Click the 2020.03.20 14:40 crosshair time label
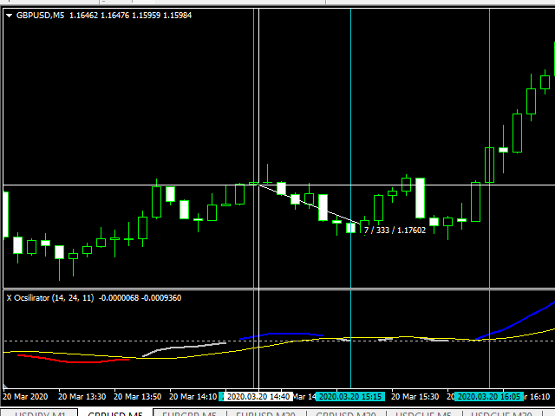Viewport: 555px width, 416px height. tap(258, 397)
